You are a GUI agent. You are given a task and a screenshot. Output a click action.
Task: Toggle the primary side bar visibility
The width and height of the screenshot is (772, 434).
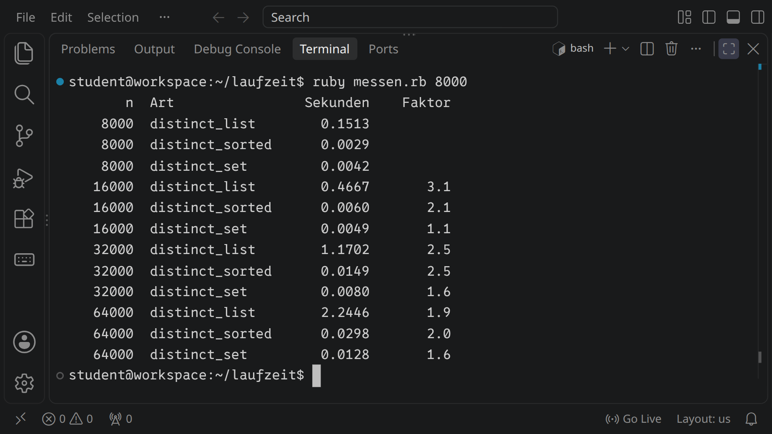(709, 17)
